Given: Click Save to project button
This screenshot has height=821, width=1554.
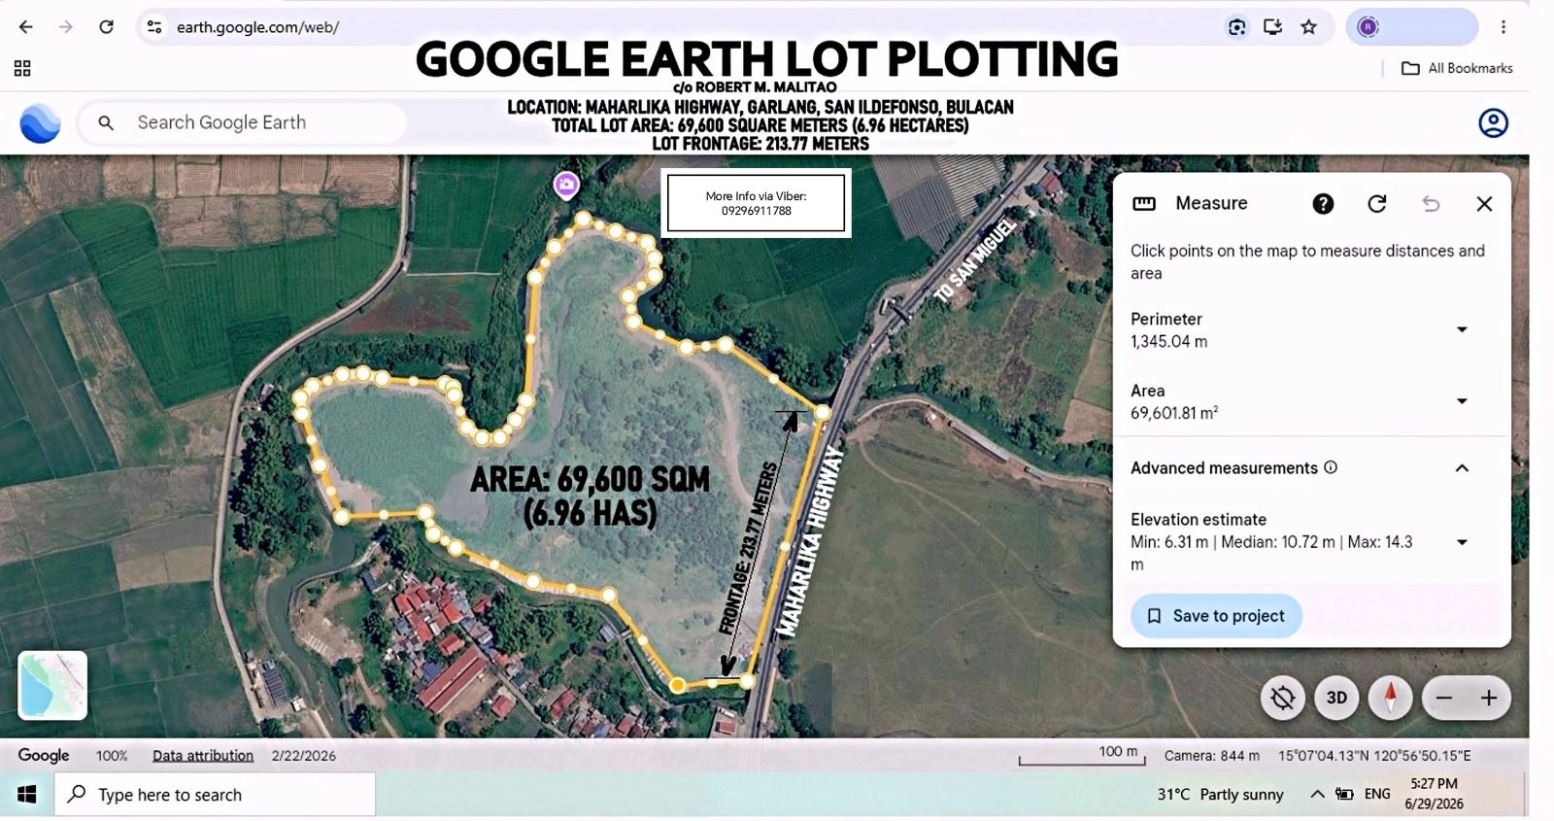Looking at the screenshot, I should 1216,616.
